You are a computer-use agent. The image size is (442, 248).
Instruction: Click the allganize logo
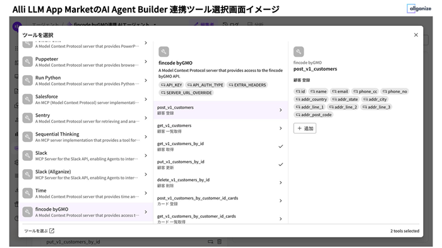tap(419, 8)
